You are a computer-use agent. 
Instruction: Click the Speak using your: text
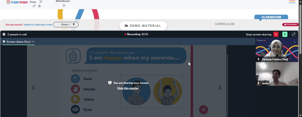click(85, 70)
